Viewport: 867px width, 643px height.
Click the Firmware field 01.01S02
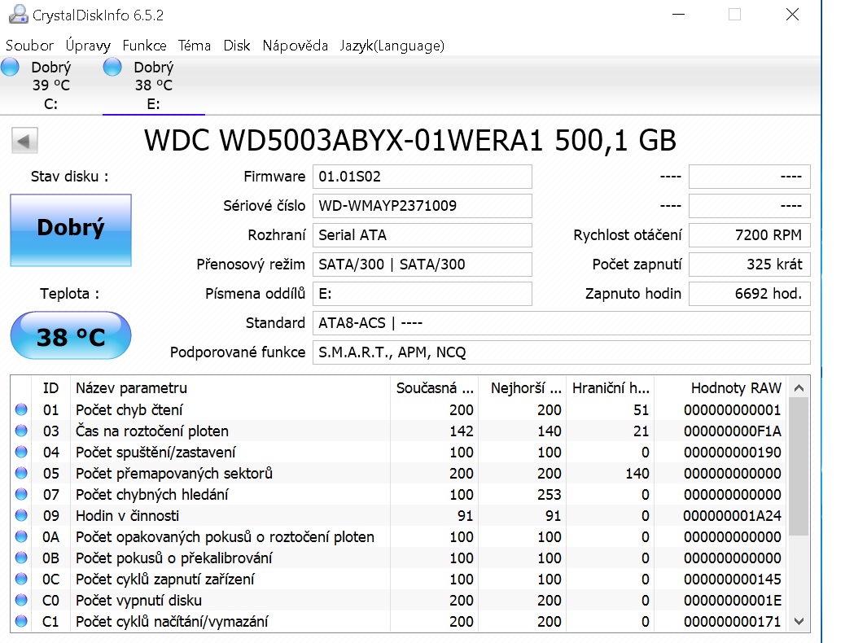point(423,177)
